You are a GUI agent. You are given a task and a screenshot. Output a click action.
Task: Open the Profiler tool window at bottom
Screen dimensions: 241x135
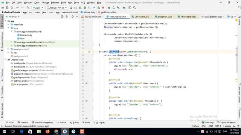(x=61, y=123)
